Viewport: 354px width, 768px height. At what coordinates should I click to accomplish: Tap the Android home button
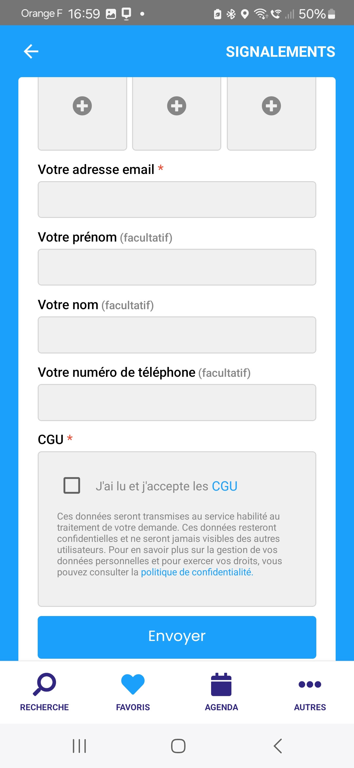point(178,746)
